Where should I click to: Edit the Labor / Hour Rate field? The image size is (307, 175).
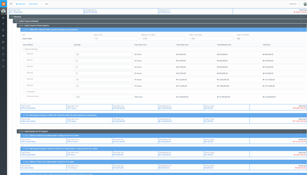coord(211,38)
